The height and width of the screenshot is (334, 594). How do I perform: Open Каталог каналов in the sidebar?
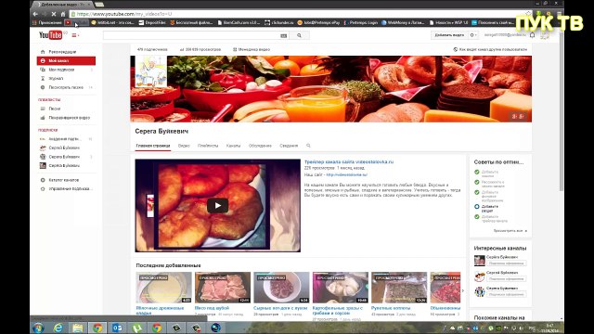pyautogui.click(x=64, y=180)
